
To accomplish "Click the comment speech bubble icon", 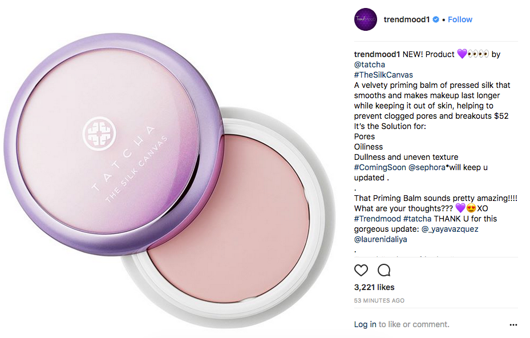I will 384,270.
